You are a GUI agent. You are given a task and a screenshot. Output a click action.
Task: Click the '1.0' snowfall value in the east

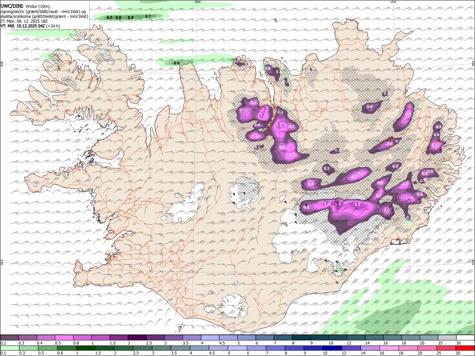point(435,146)
